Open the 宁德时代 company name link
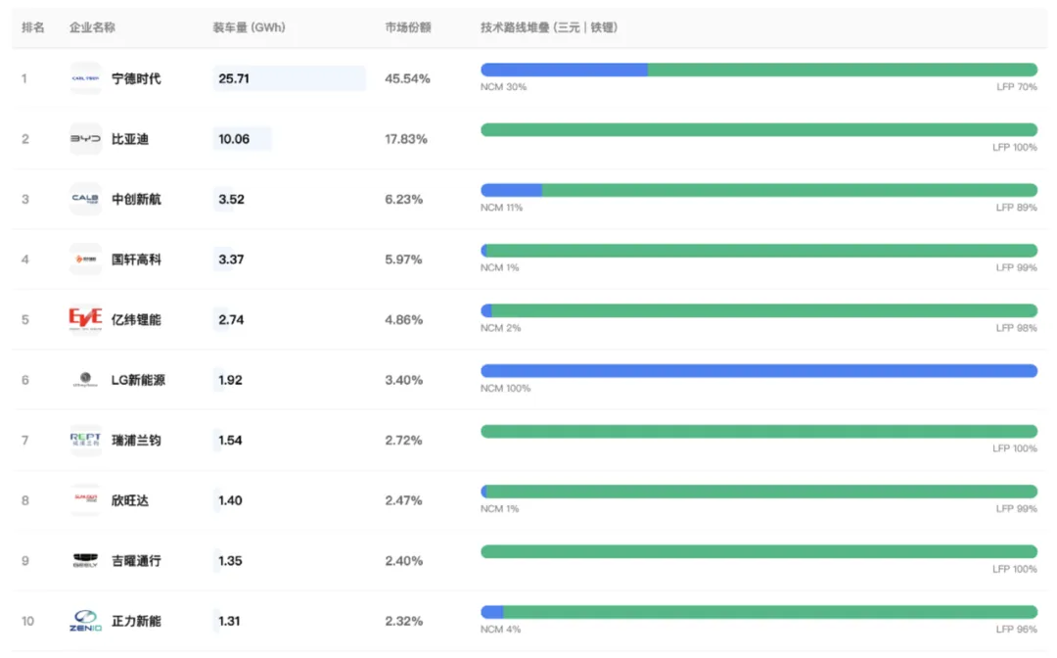Screen dimensions: 1057x658 point(136,78)
